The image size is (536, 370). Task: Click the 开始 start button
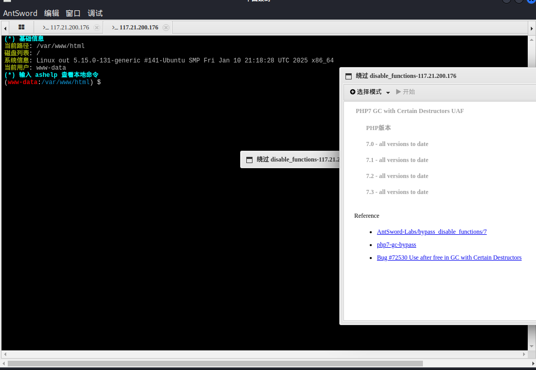click(405, 92)
